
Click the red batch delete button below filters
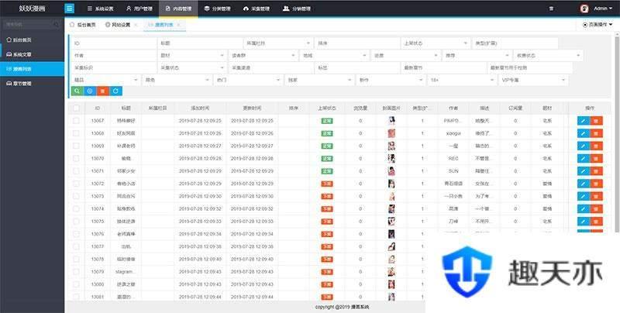103,91
